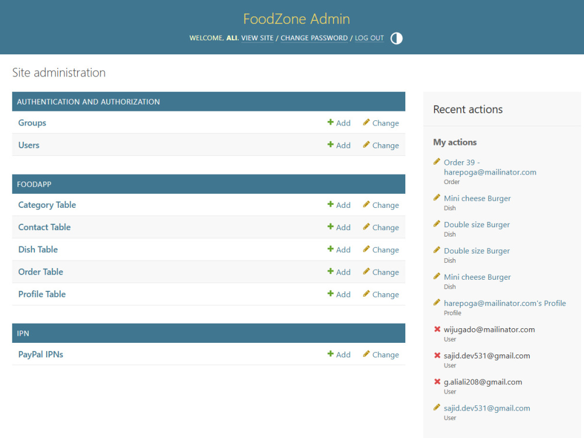The image size is (584, 438).
Task: Open the Users model link
Action: pyautogui.click(x=29, y=145)
